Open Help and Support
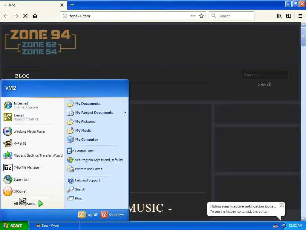This screenshot has width=306, height=230. click(84, 180)
